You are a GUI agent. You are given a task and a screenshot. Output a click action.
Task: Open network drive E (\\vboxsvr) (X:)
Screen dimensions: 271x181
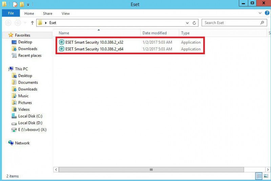32,129
